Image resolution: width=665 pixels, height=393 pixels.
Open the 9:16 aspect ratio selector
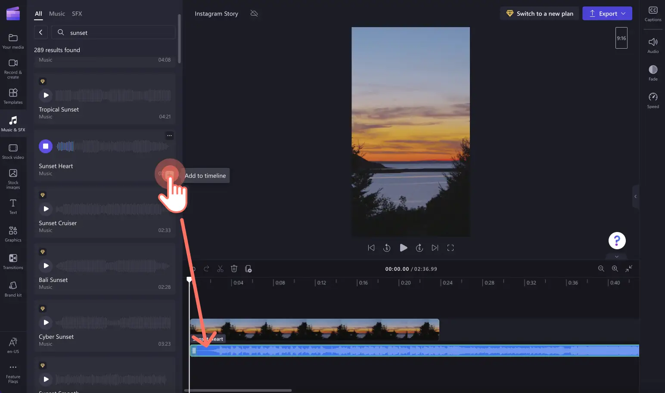621,38
